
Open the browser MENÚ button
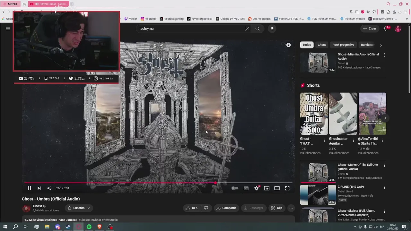pyautogui.click(x=10, y=4)
